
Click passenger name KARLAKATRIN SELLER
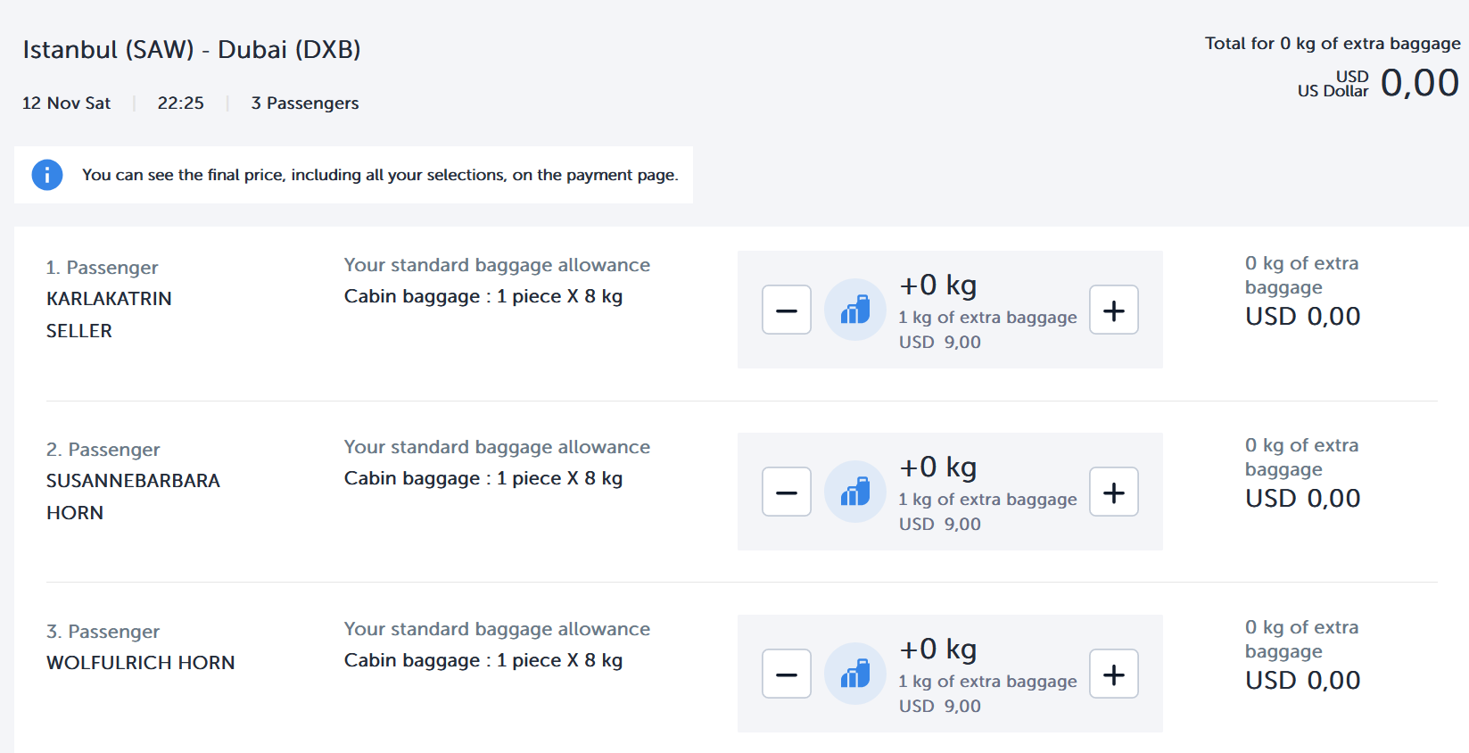pos(109,314)
